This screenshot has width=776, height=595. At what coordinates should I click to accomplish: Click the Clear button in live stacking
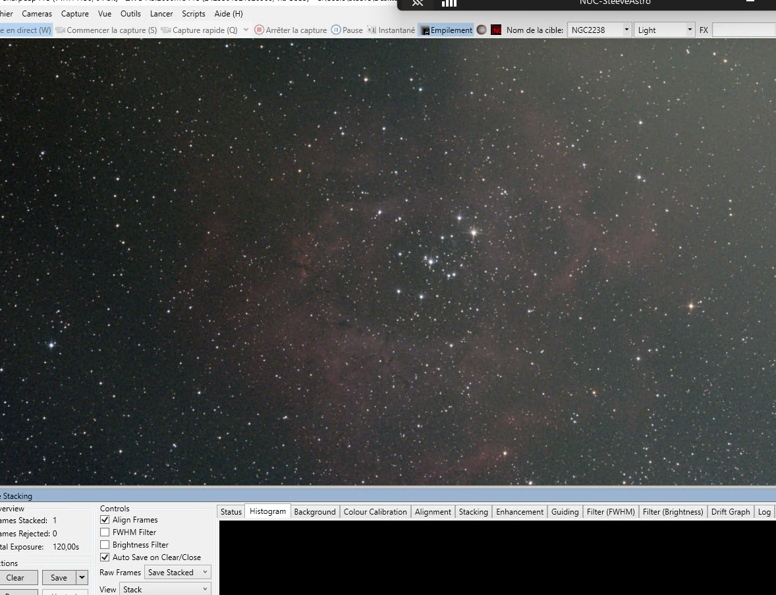tap(15, 578)
